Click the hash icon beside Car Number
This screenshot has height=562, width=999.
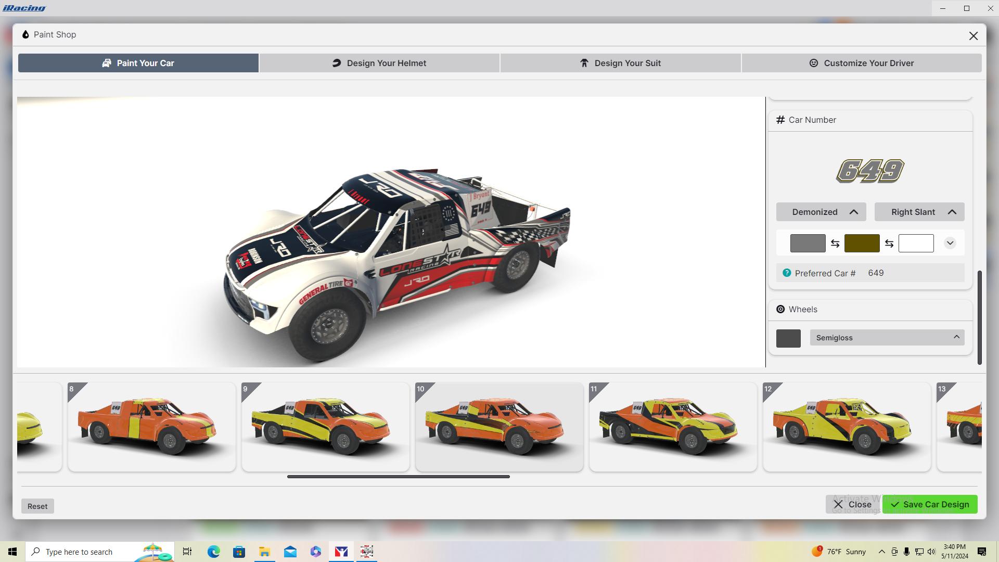pyautogui.click(x=779, y=120)
